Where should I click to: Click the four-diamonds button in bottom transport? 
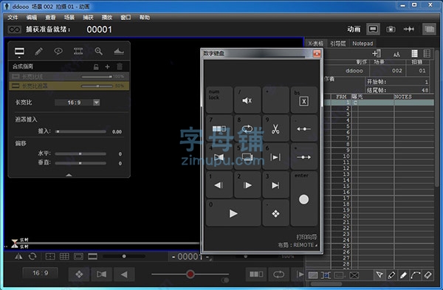point(79,275)
